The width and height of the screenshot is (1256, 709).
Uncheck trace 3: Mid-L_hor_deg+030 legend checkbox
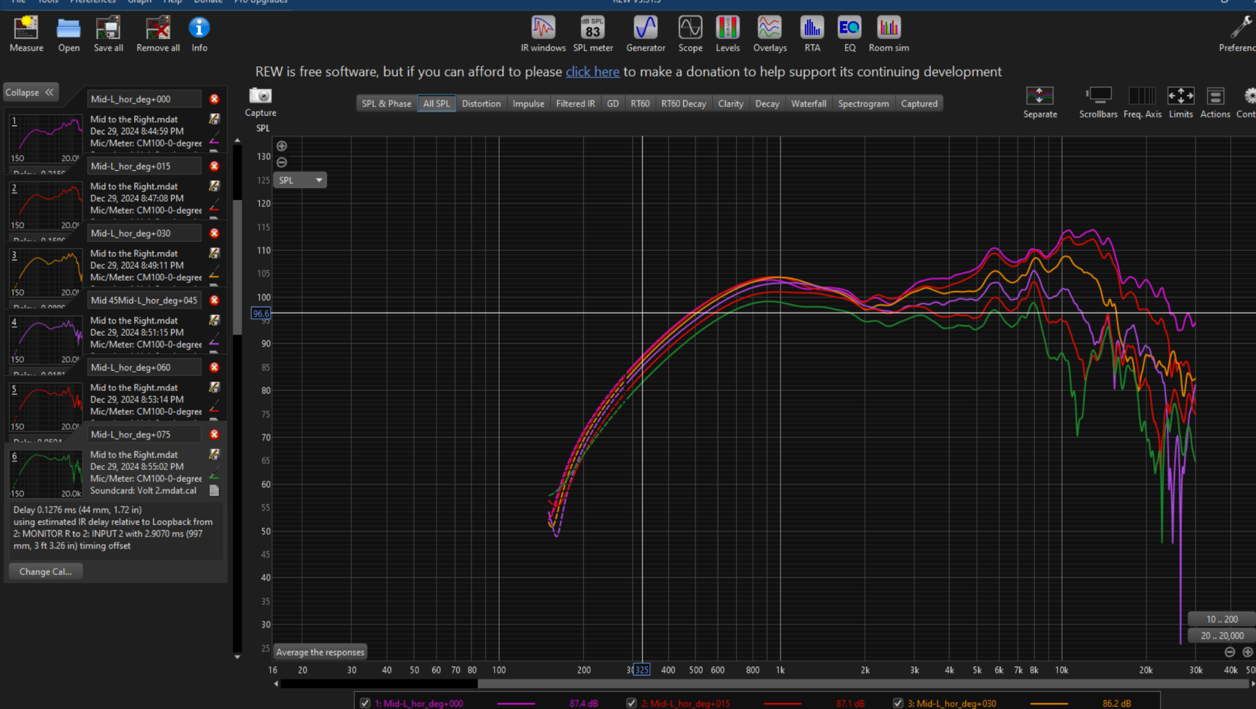898,703
